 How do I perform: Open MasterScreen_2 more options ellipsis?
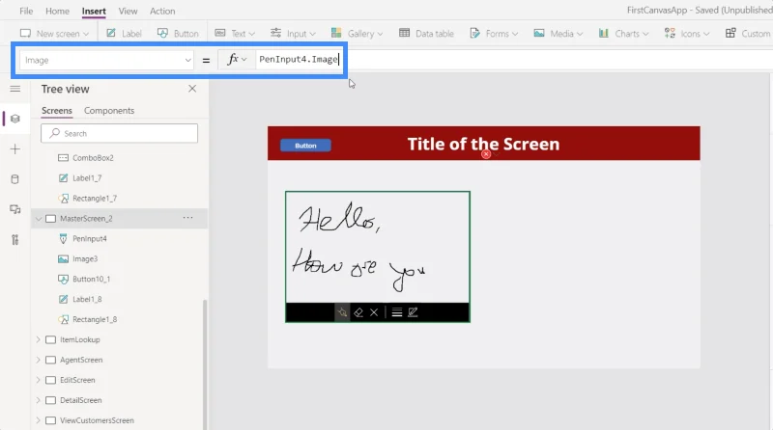[187, 218]
